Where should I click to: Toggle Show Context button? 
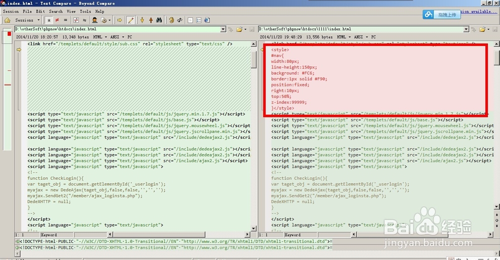[76, 20]
